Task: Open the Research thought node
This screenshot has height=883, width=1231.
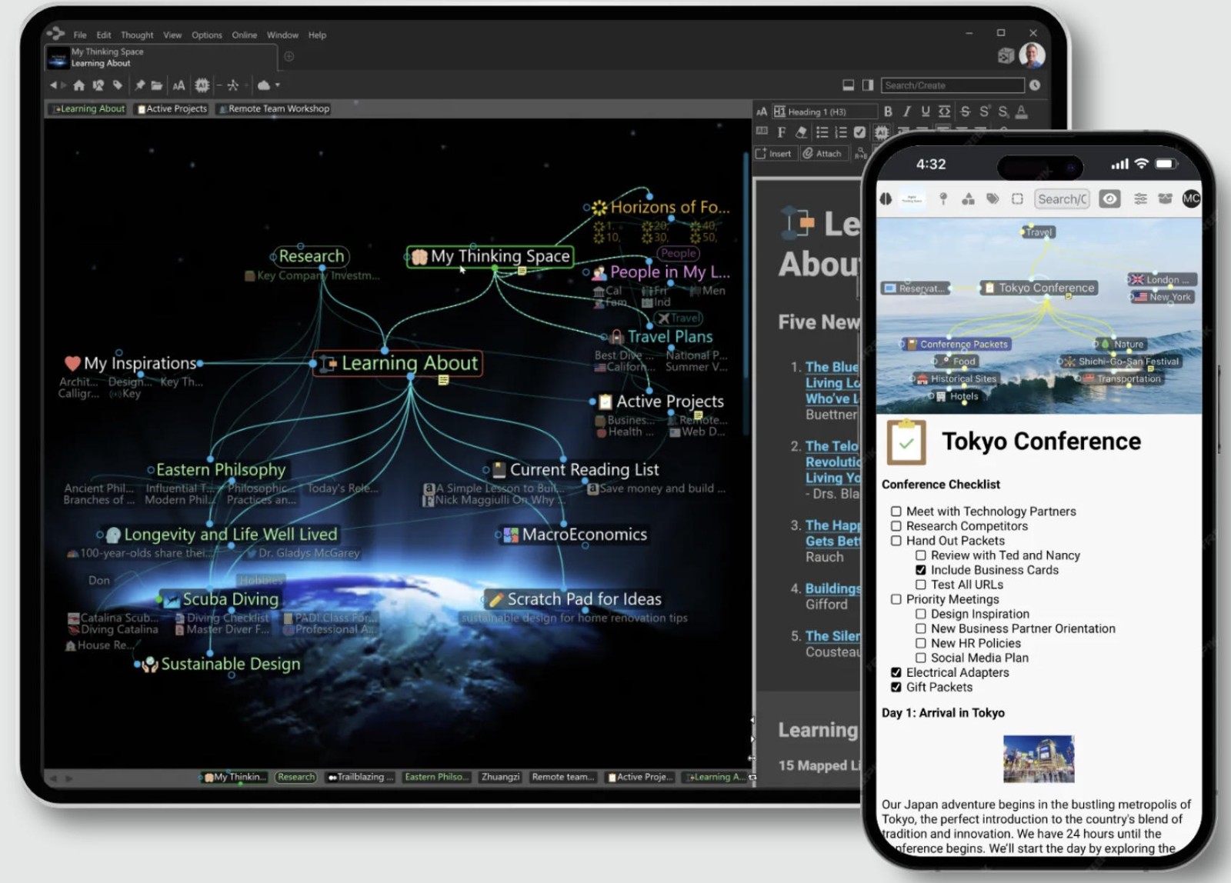Action: point(311,256)
